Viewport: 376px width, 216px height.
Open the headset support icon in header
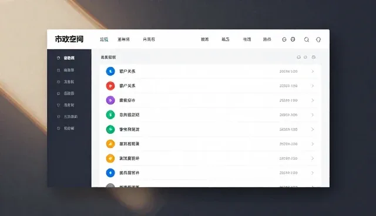pyautogui.click(x=318, y=39)
